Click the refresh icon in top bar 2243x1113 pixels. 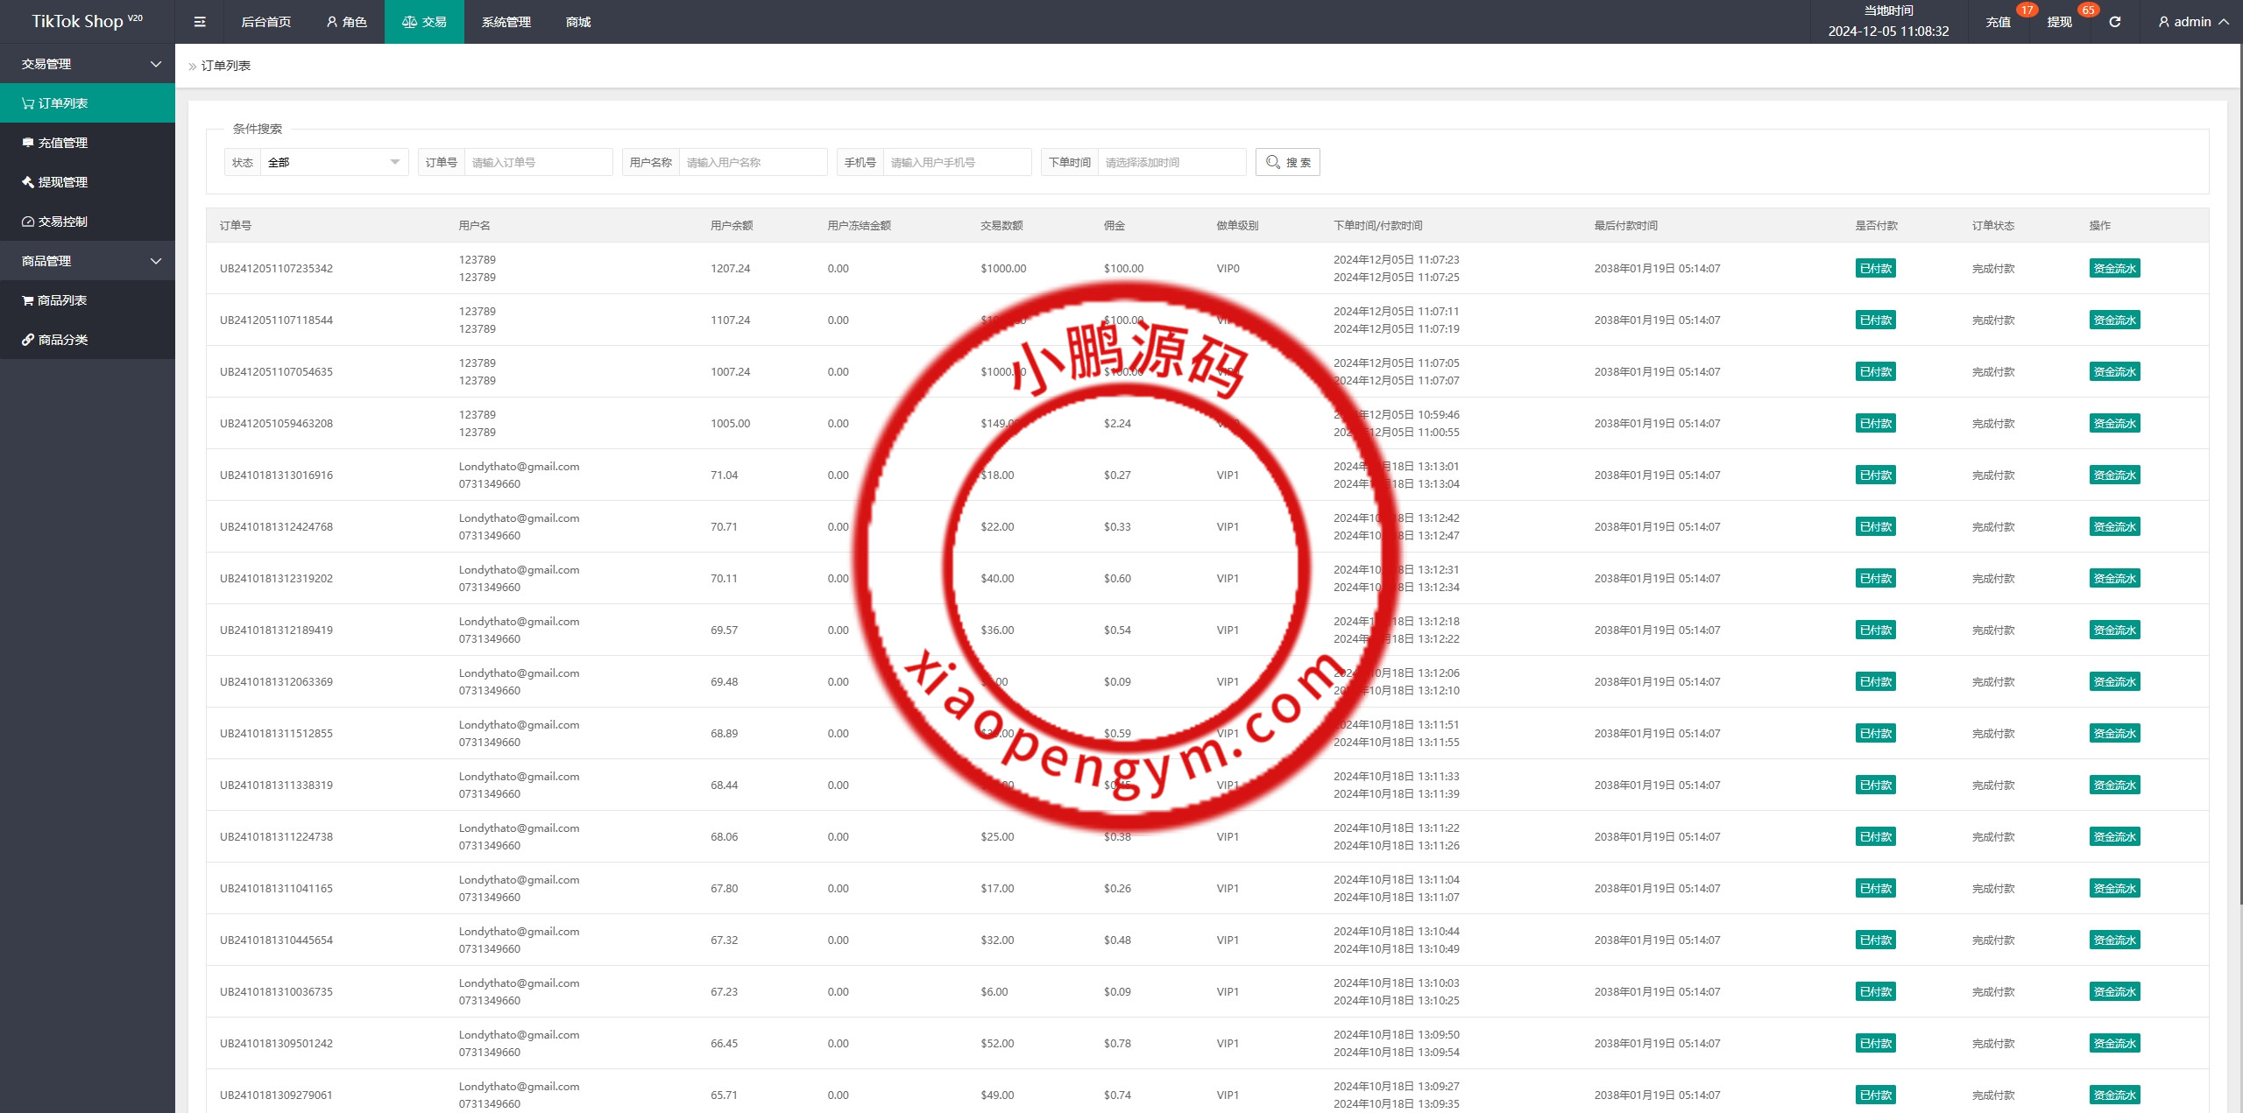pyautogui.click(x=2114, y=22)
